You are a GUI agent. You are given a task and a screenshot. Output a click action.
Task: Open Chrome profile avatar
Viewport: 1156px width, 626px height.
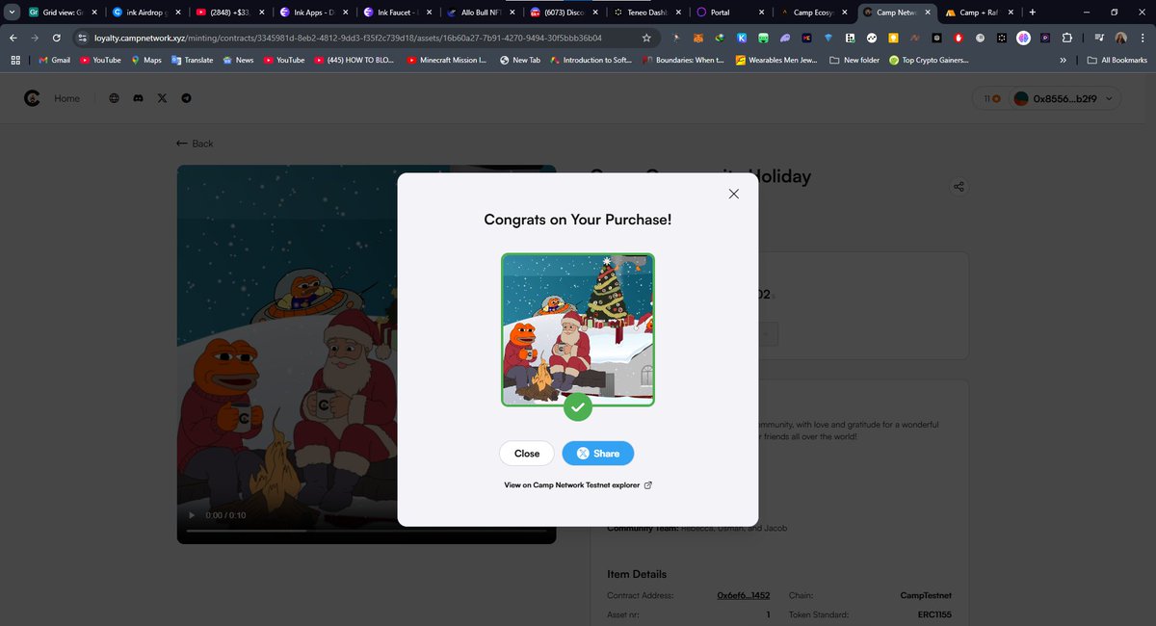click(1121, 38)
